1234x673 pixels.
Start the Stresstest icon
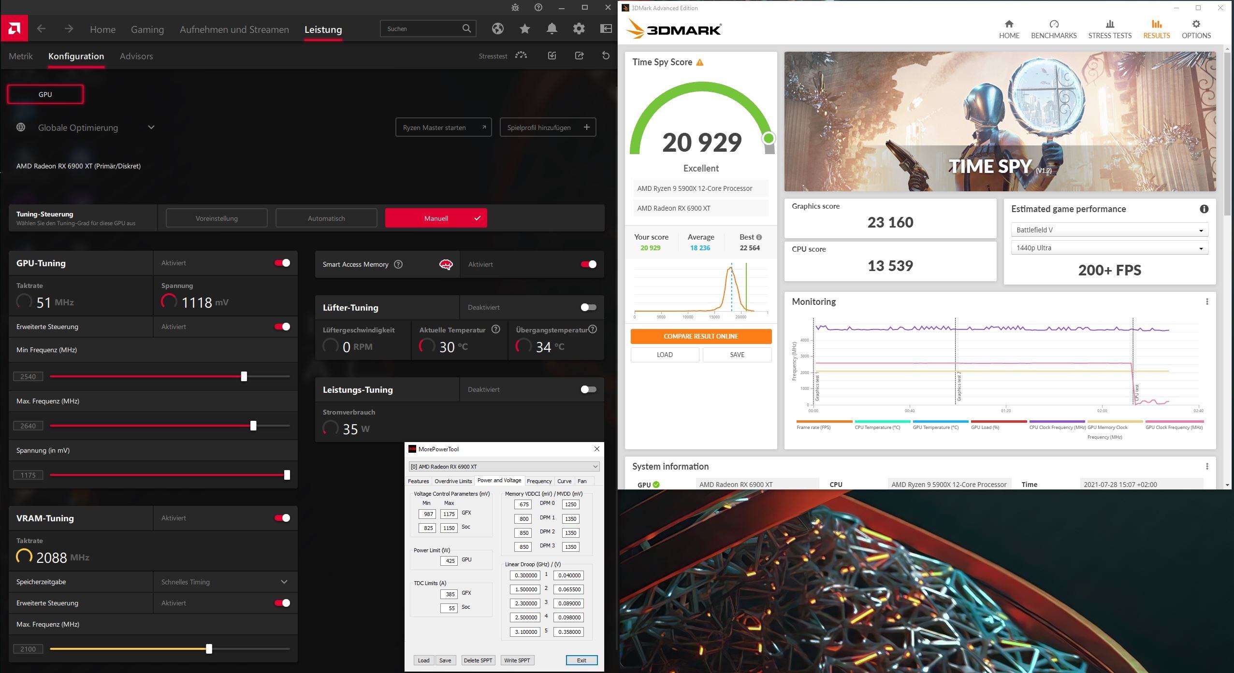(521, 56)
